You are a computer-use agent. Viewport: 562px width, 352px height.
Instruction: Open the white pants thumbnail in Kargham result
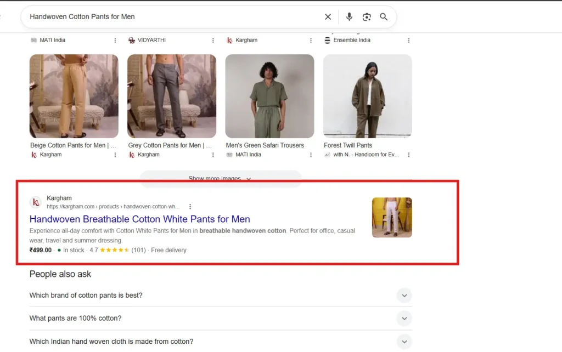coord(392,217)
